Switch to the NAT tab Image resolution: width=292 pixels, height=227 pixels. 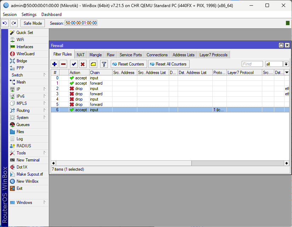point(81,55)
